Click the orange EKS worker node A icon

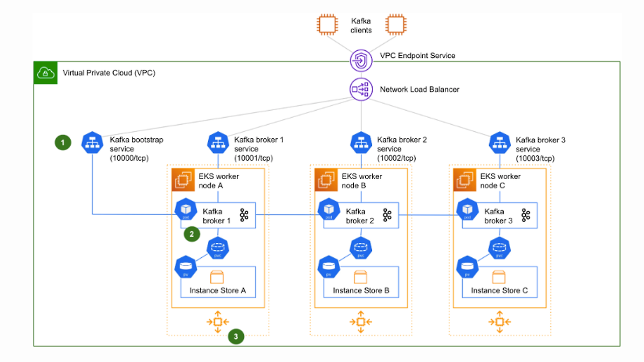[x=184, y=180]
